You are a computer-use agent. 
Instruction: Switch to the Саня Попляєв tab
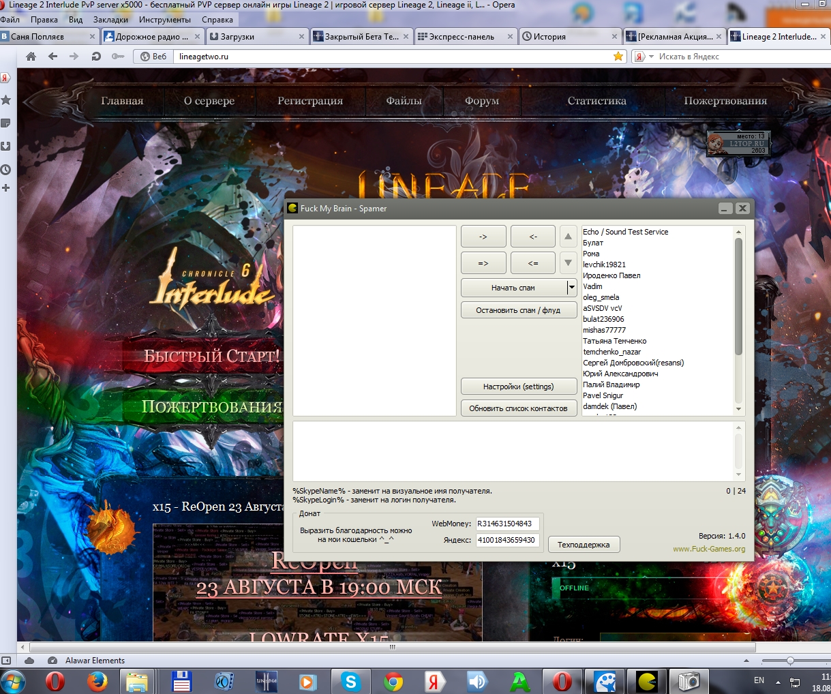coord(50,37)
